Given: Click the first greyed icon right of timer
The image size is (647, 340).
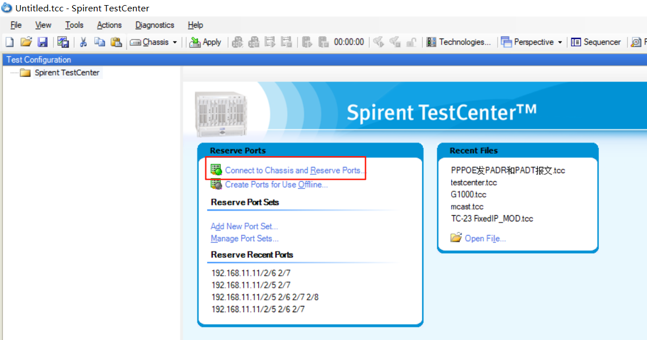Looking at the screenshot, I should point(379,41).
